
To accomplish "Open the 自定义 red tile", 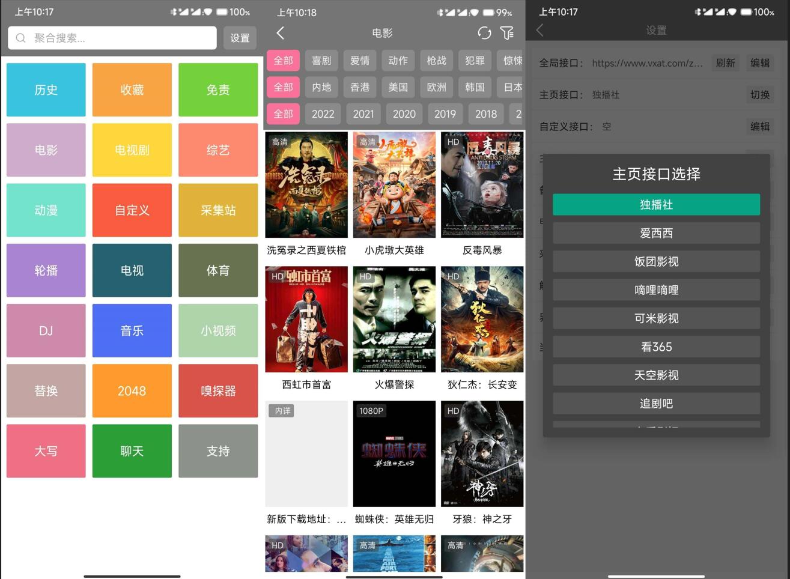I will (132, 210).
